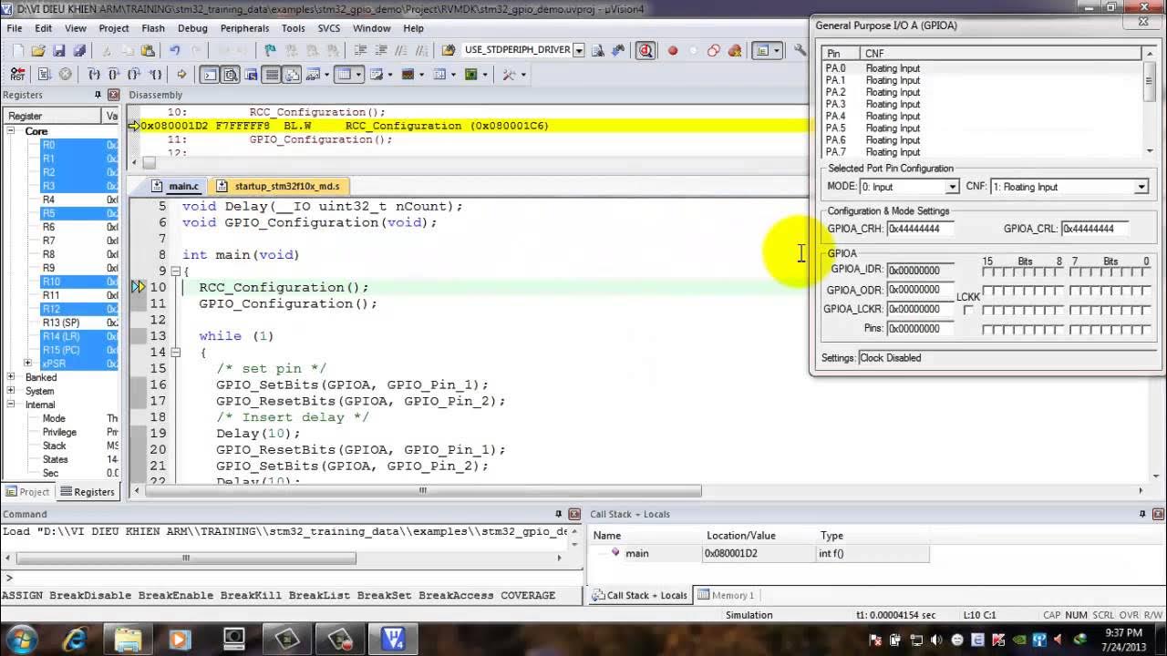The height and width of the screenshot is (656, 1167).
Task: Toggle GPIOA_LCKR bit 15 checkbox
Action: (987, 310)
